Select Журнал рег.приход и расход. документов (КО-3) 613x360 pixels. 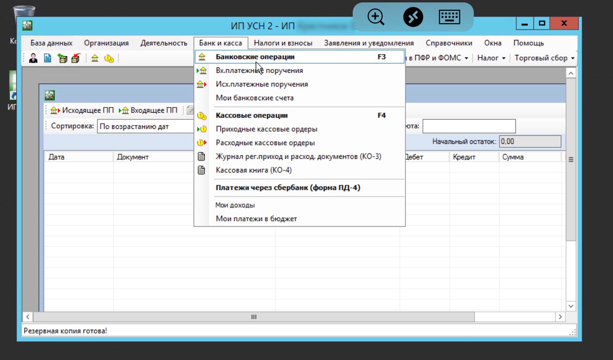click(x=299, y=156)
